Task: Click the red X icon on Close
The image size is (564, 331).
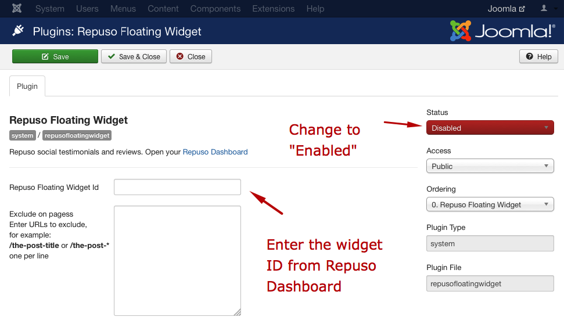Action: pos(180,56)
